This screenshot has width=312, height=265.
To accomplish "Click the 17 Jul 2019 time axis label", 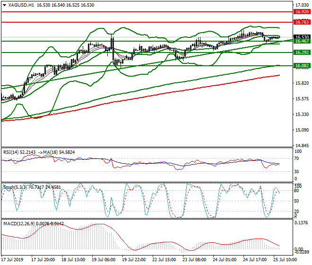I will [x=12, y=260].
